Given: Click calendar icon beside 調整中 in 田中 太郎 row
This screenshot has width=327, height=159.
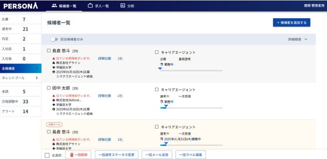Looking at the screenshot, I should coord(162,102).
